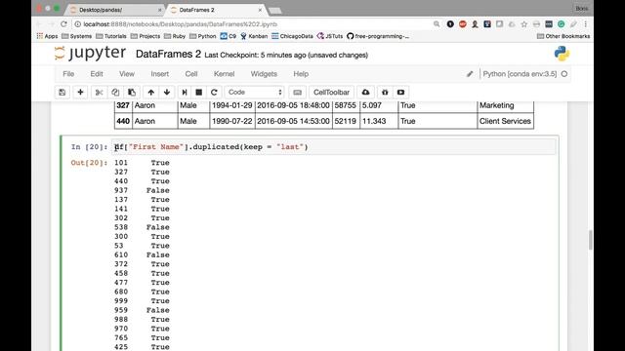Save notebook with the floppy disk icon
This screenshot has height=351, width=625.
(62, 93)
